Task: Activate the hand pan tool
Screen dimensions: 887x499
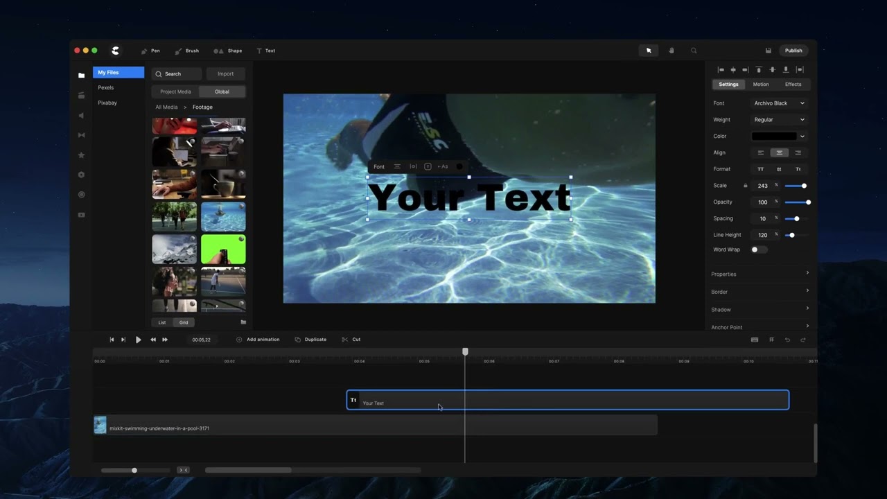Action: pos(671,51)
